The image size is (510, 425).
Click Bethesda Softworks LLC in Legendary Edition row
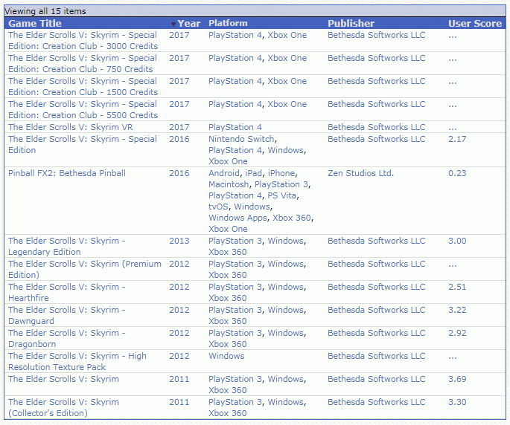[x=376, y=241]
